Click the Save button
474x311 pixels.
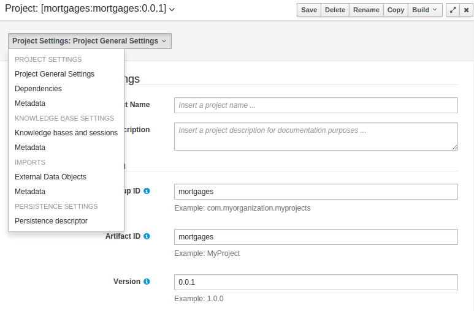(309, 10)
